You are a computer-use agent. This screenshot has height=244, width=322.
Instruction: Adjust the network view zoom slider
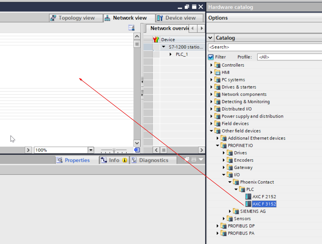click(114, 150)
